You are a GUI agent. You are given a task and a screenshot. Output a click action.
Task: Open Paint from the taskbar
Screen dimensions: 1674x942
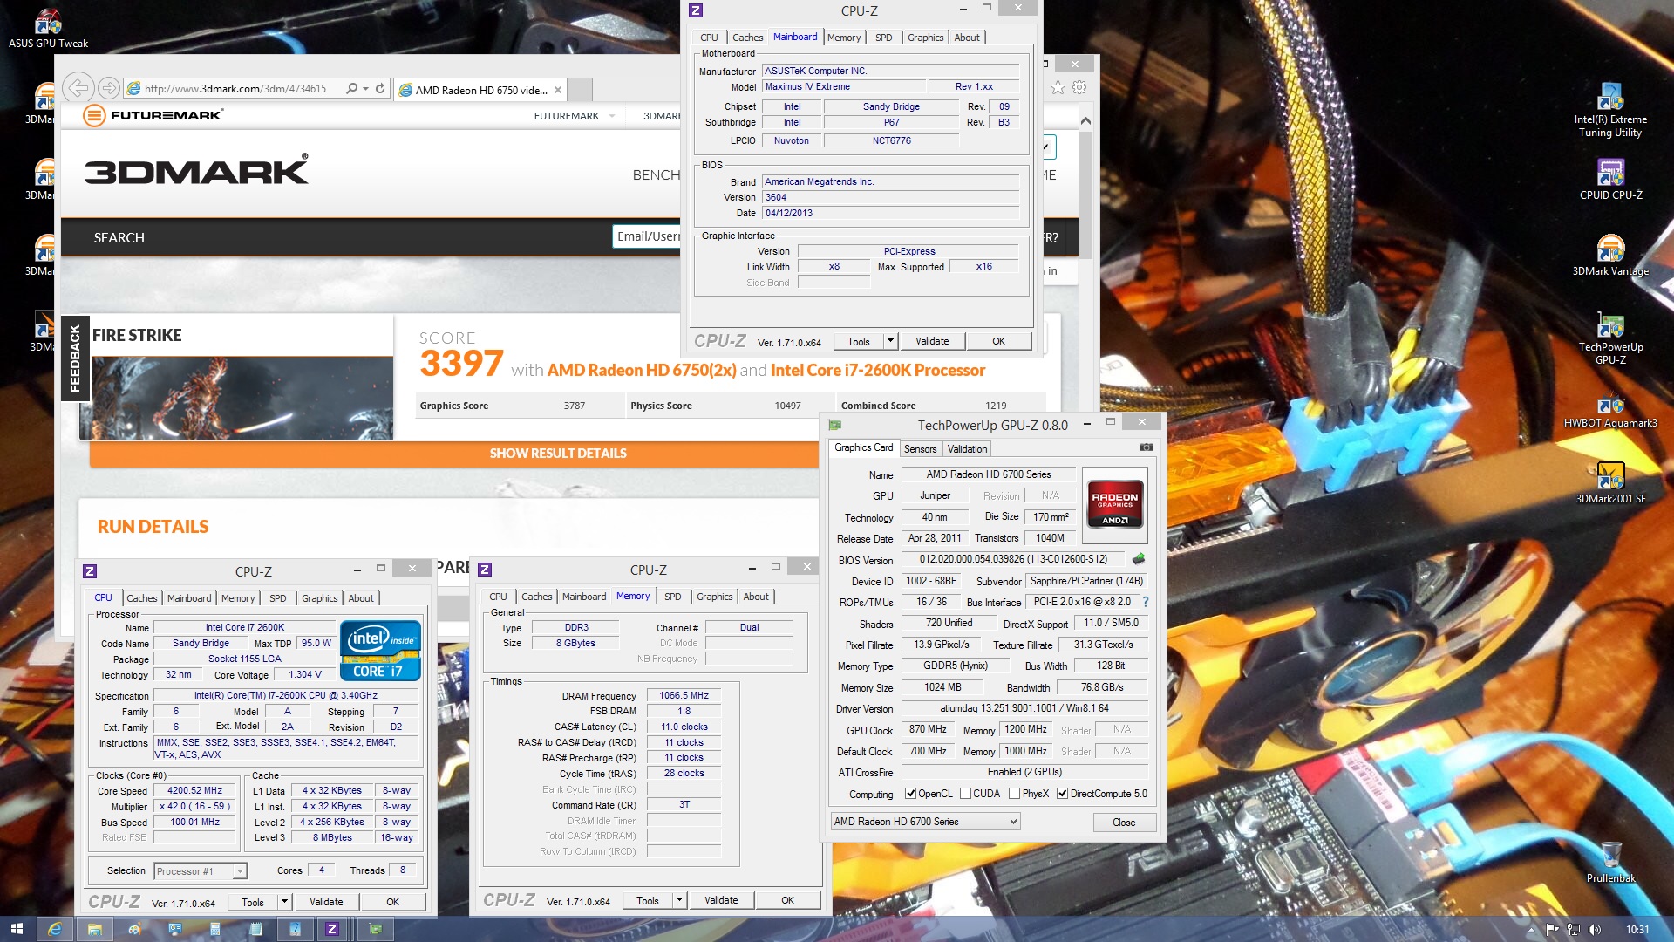(x=135, y=929)
